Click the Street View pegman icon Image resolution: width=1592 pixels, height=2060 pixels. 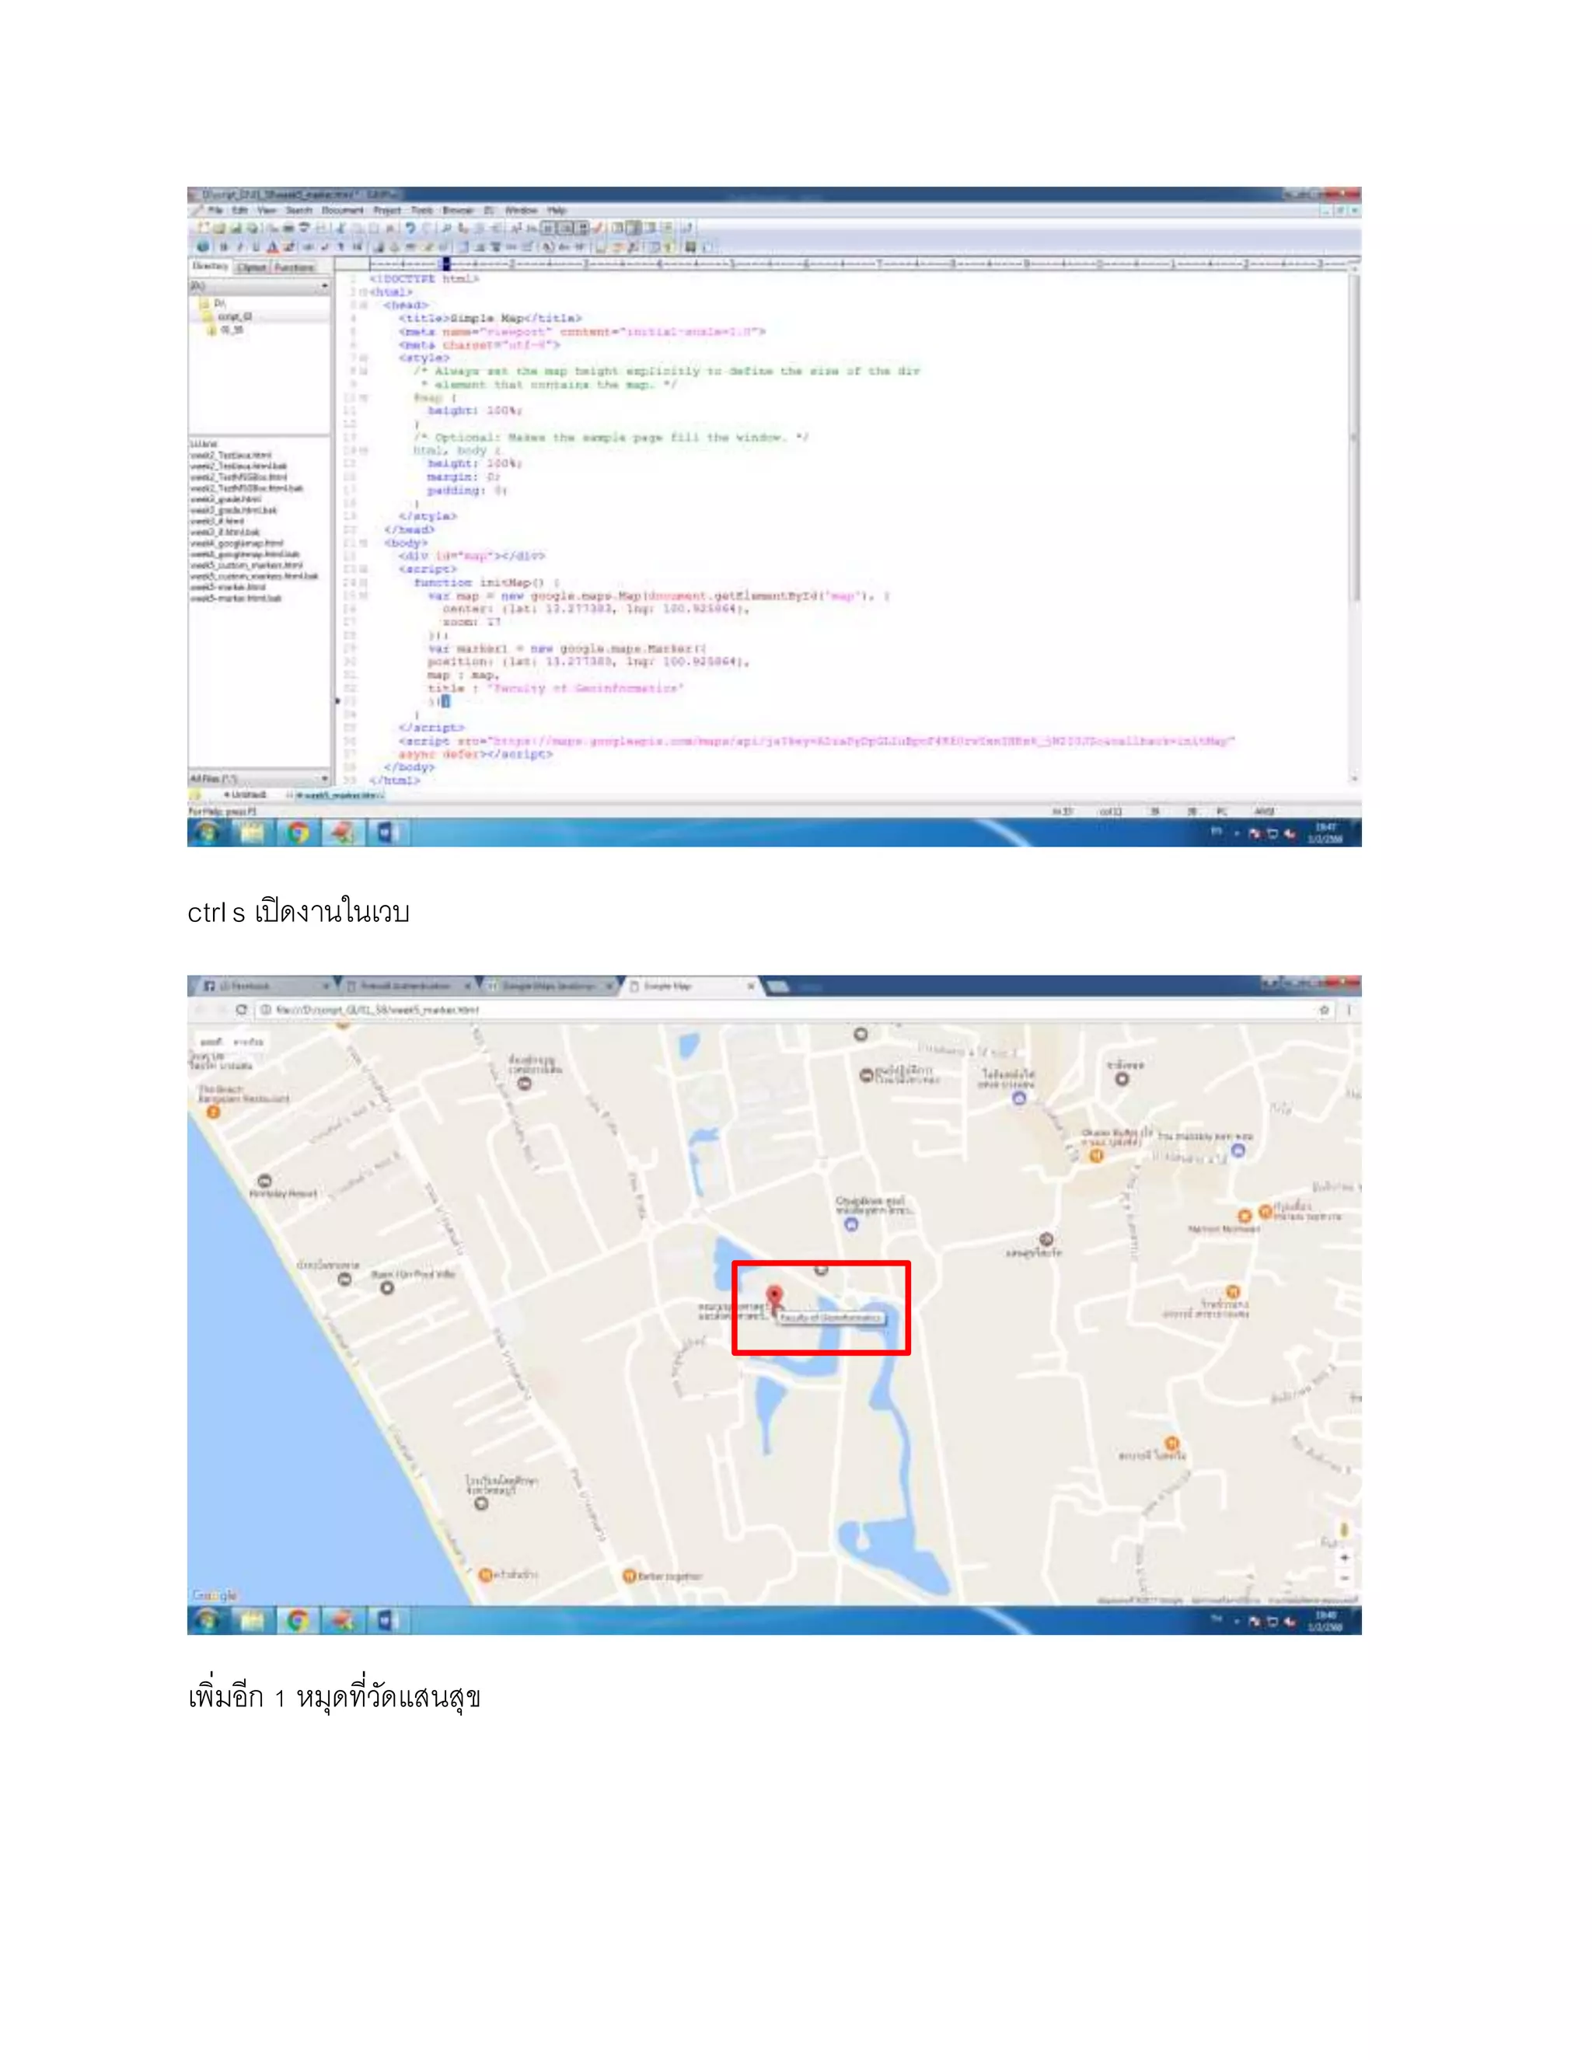(1344, 1529)
